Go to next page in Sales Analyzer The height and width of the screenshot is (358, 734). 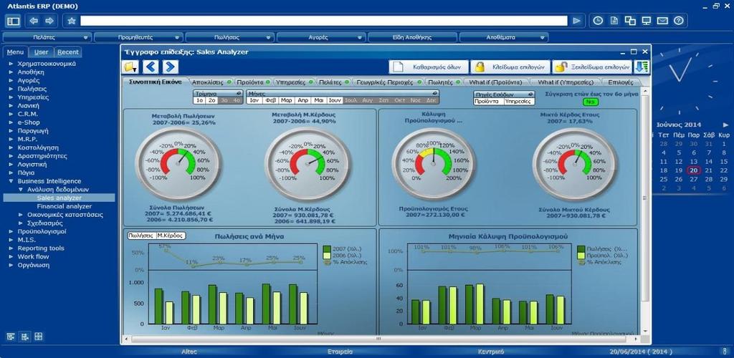169,67
